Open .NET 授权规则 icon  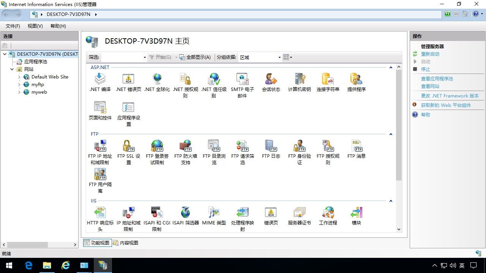pos(185,85)
